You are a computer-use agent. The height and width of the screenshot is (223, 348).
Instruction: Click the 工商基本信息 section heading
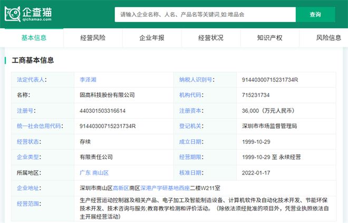[x=33, y=60]
